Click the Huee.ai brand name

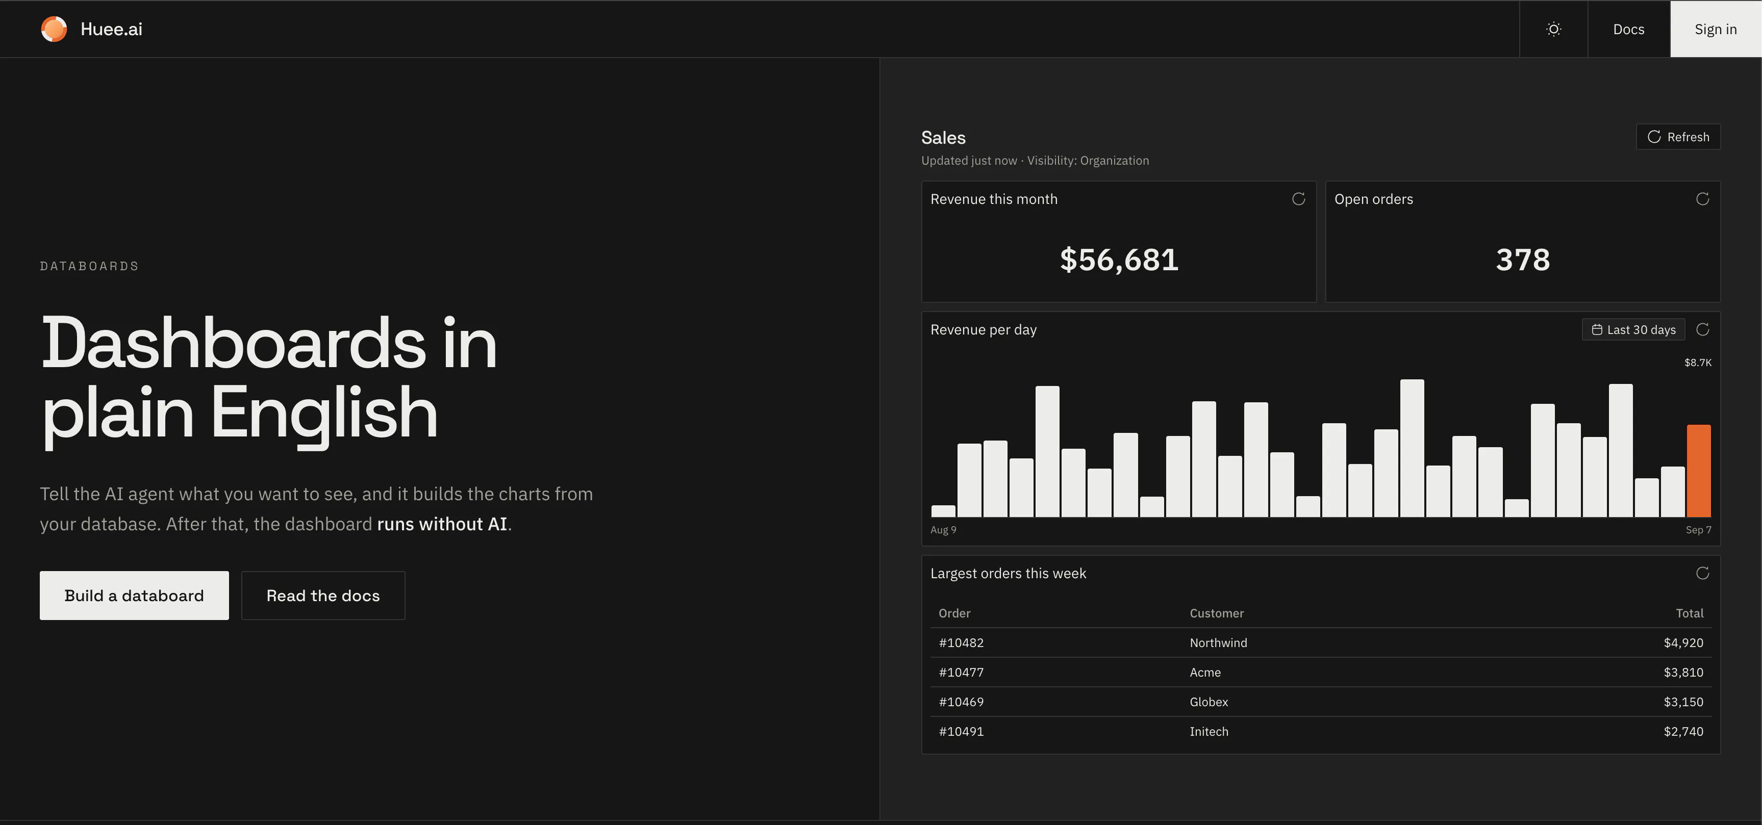pos(112,29)
